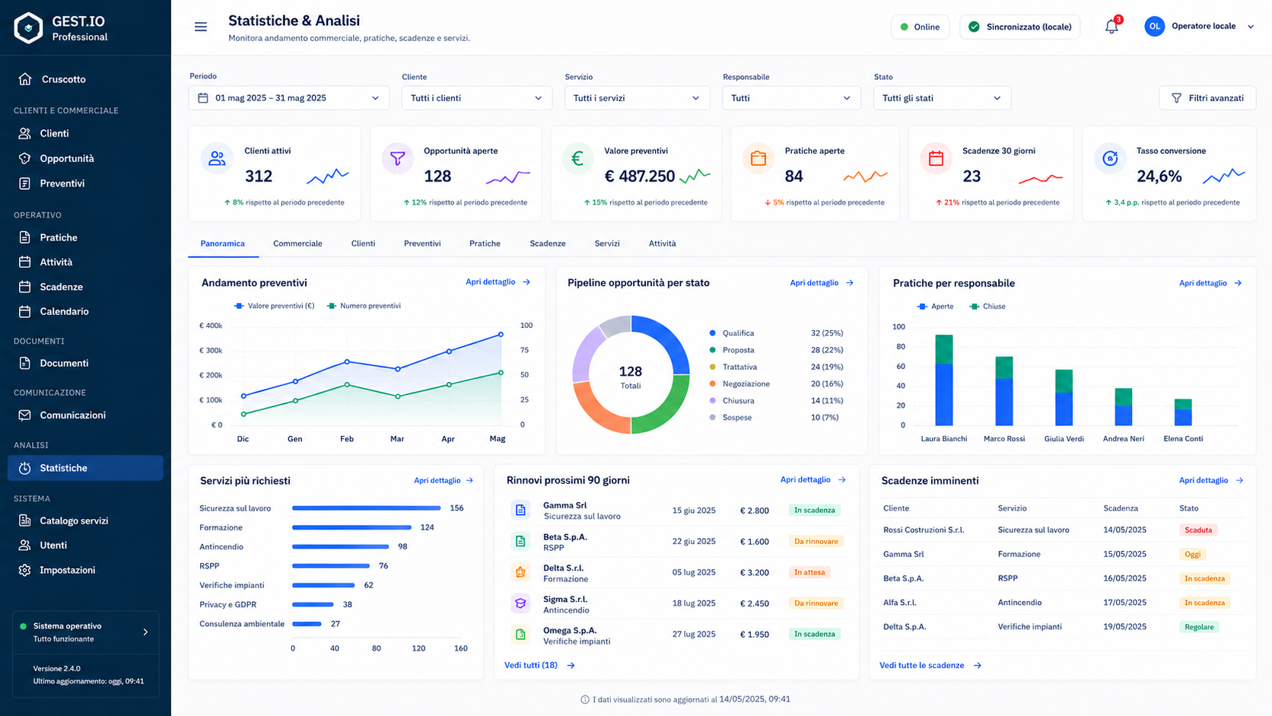
Task: Switch to the Commerciale tab
Action: (x=297, y=243)
